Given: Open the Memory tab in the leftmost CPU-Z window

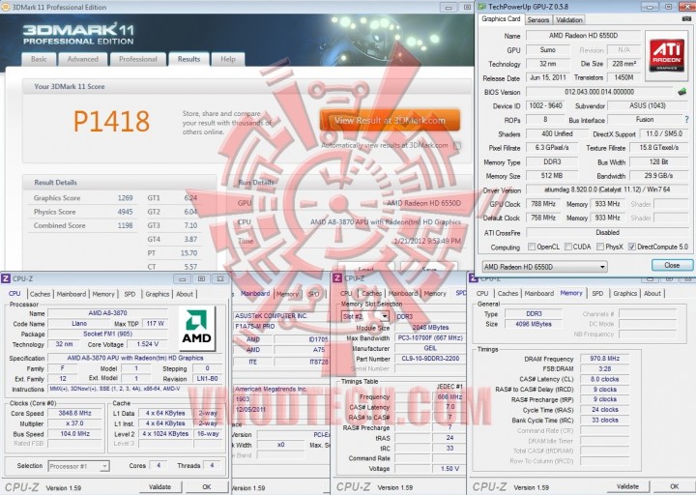Looking at the screenshot, I should point(103,294).
